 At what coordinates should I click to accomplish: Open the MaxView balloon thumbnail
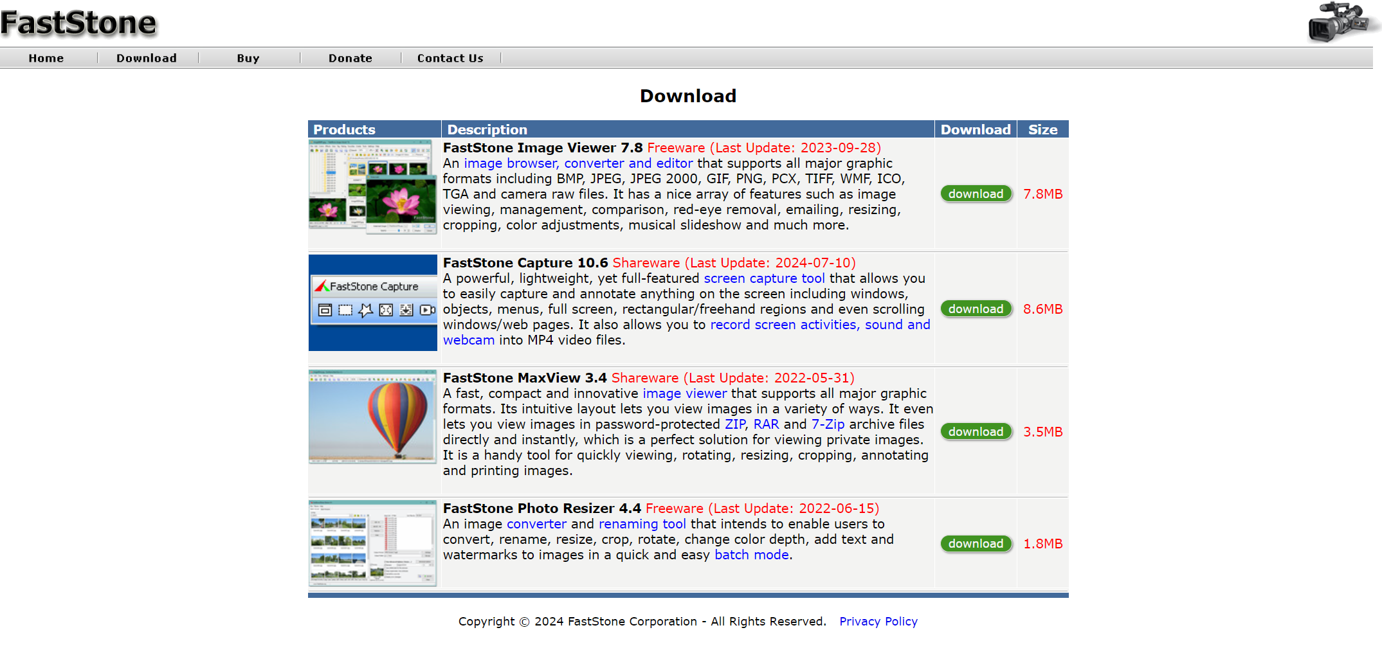[x=373, y=417]
